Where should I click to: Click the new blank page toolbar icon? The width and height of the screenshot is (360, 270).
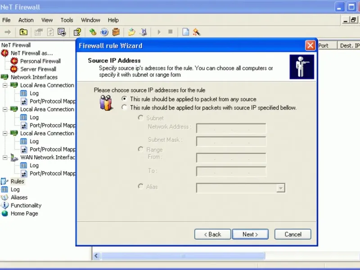pyautogui.click(x=185, y=32)
